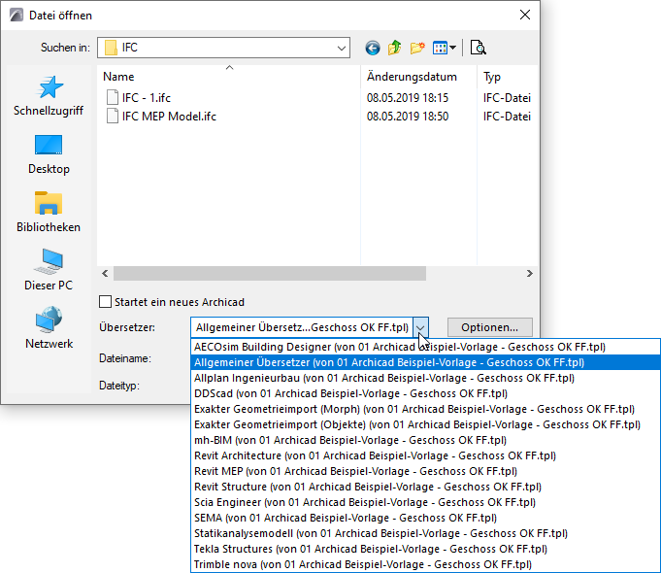
Task: Choose Trimble nova translator
Action: point(425,564)
